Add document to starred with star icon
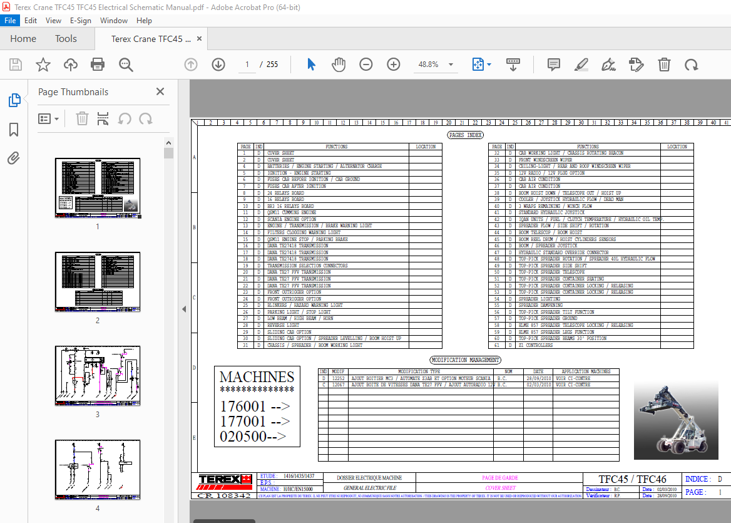The width and height of the screenshot is (731, 523). pos(43,65)
